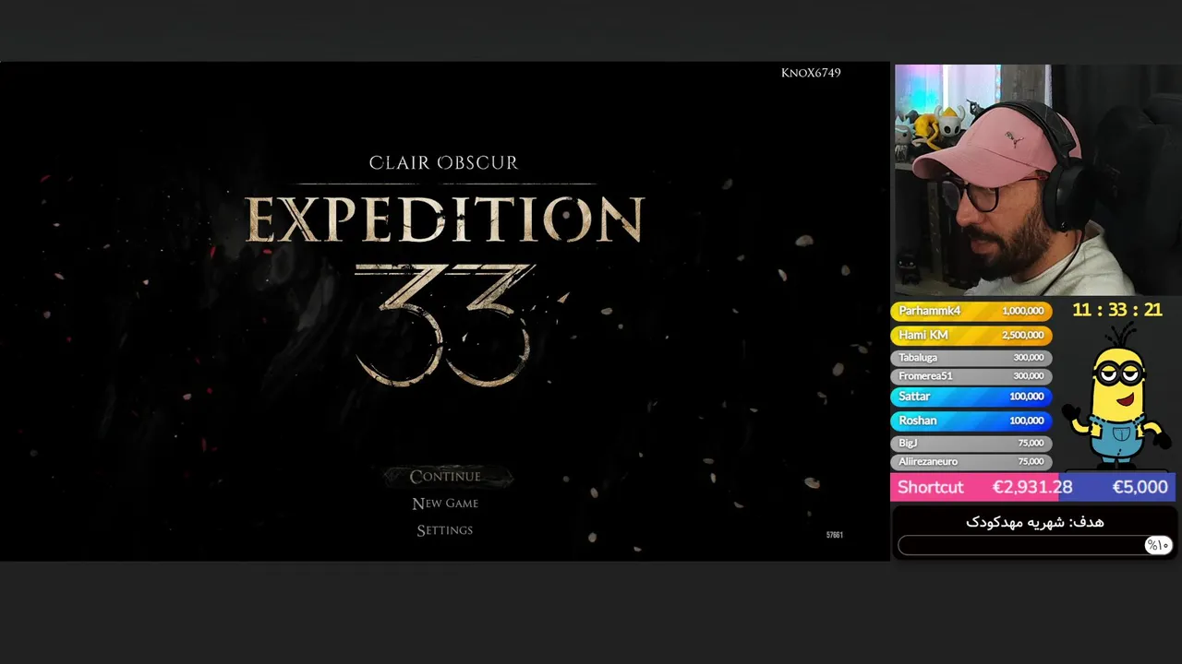Click the streamer webcam feed
This screenshot has height=664, width=1182.
point(1037,180)
